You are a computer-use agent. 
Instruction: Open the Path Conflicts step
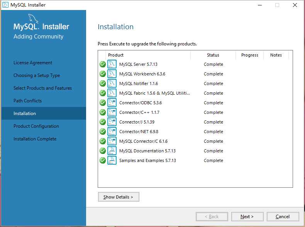click(x=28, y=101)
